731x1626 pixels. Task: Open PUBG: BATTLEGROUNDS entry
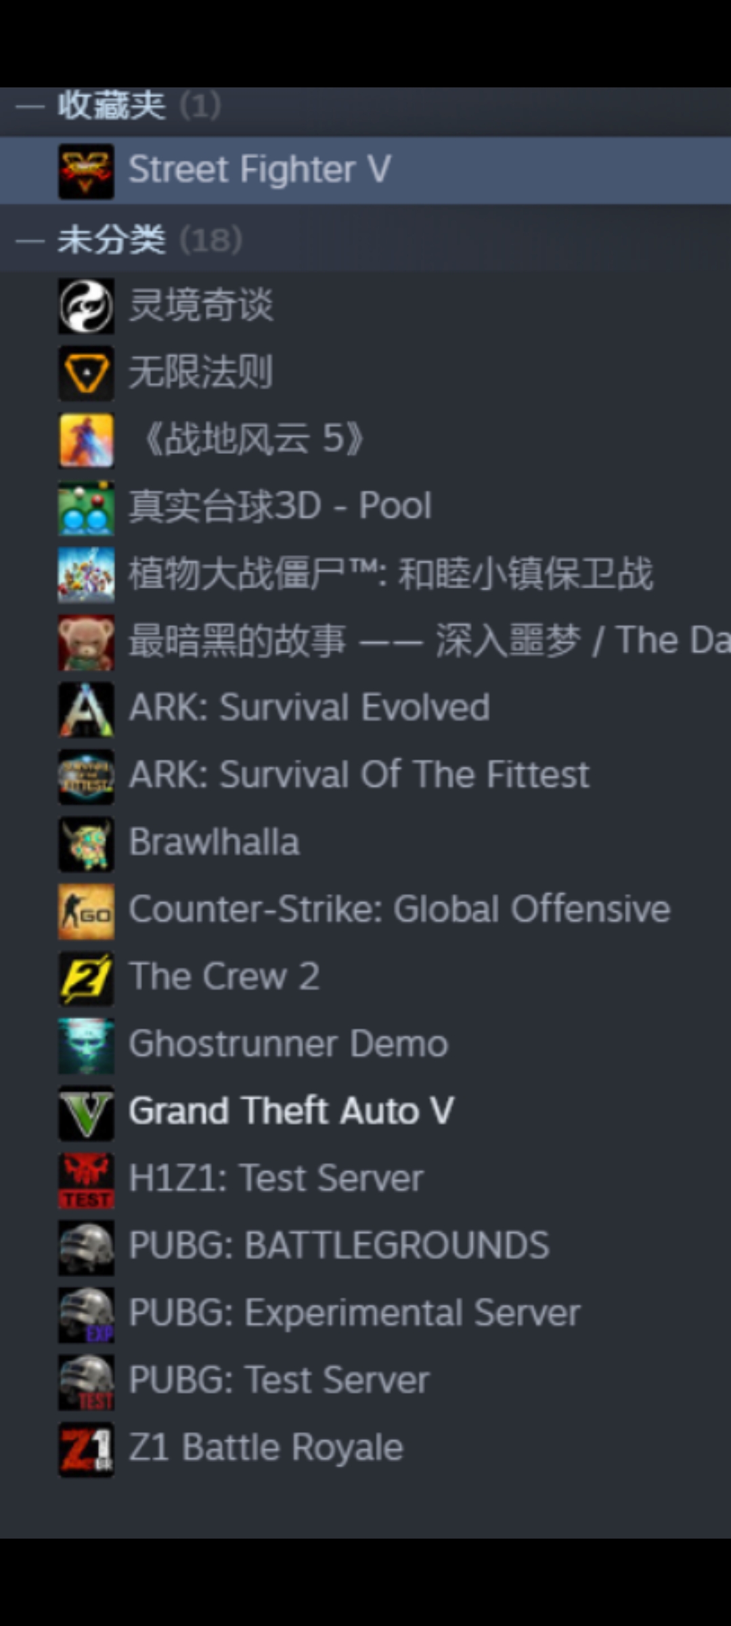pos(365,1247)
